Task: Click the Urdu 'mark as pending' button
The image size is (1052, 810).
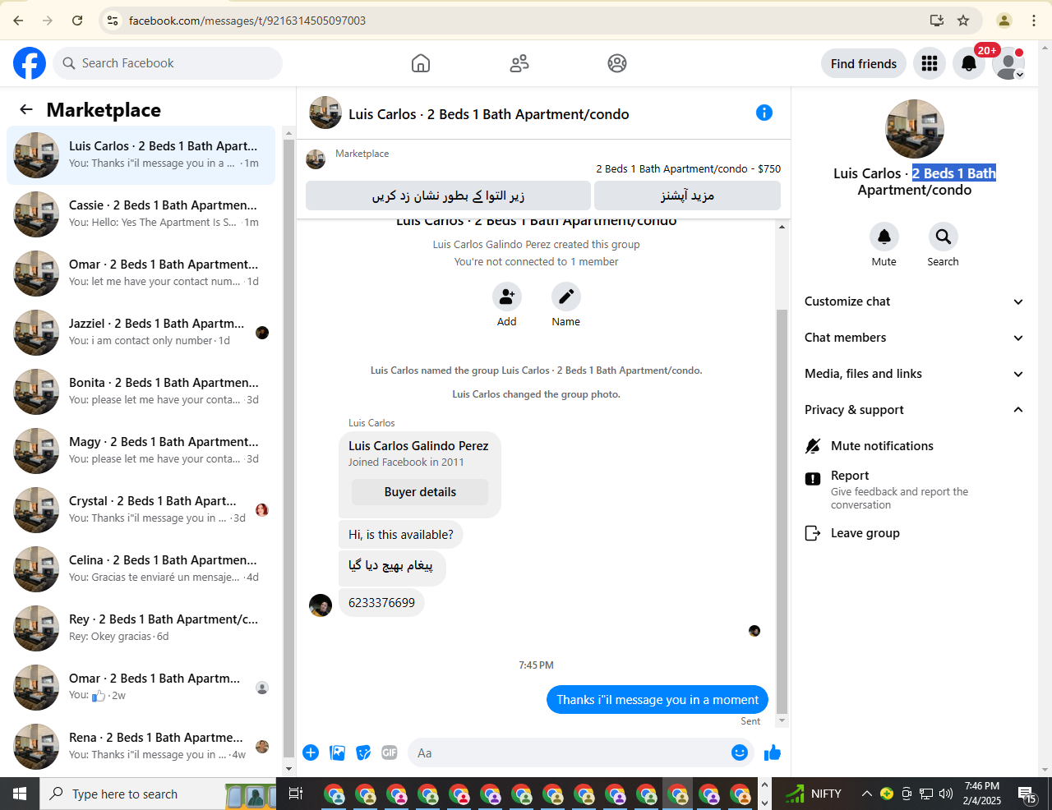Action: (448, 196)
